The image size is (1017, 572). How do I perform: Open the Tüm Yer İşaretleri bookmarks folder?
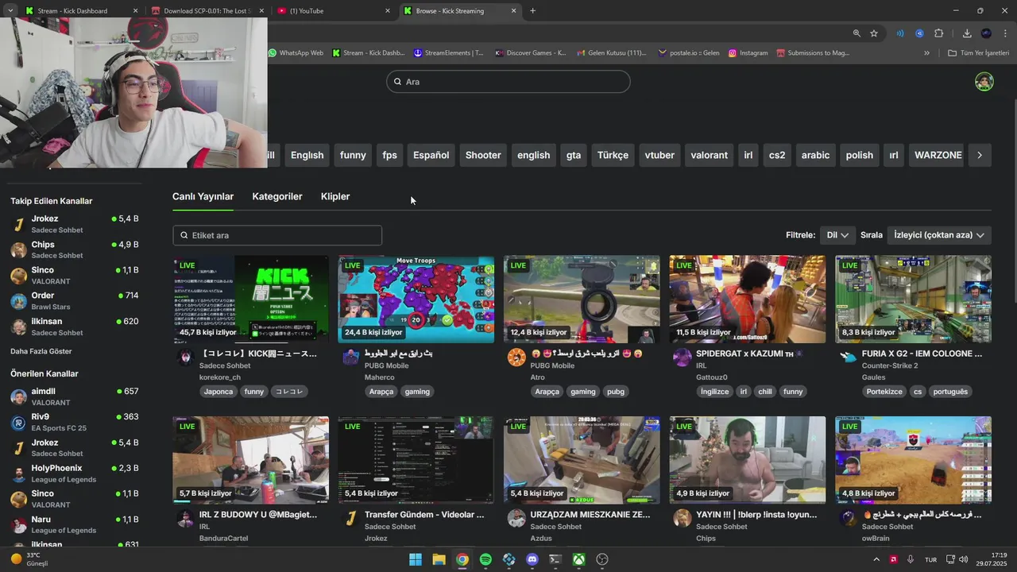[x=978, y=53]
